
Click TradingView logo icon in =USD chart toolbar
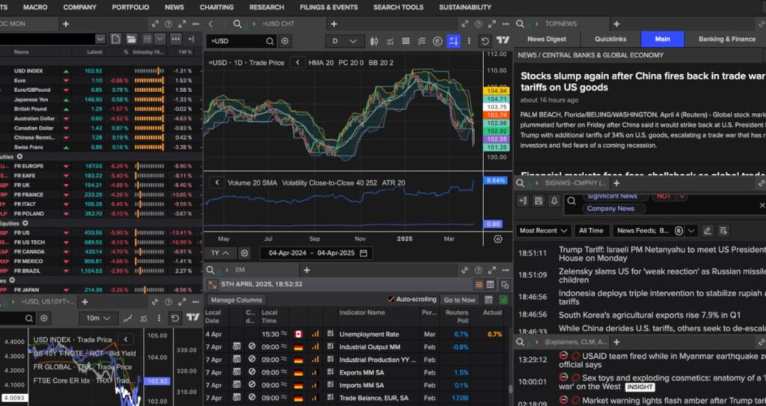tap(503, 41)
